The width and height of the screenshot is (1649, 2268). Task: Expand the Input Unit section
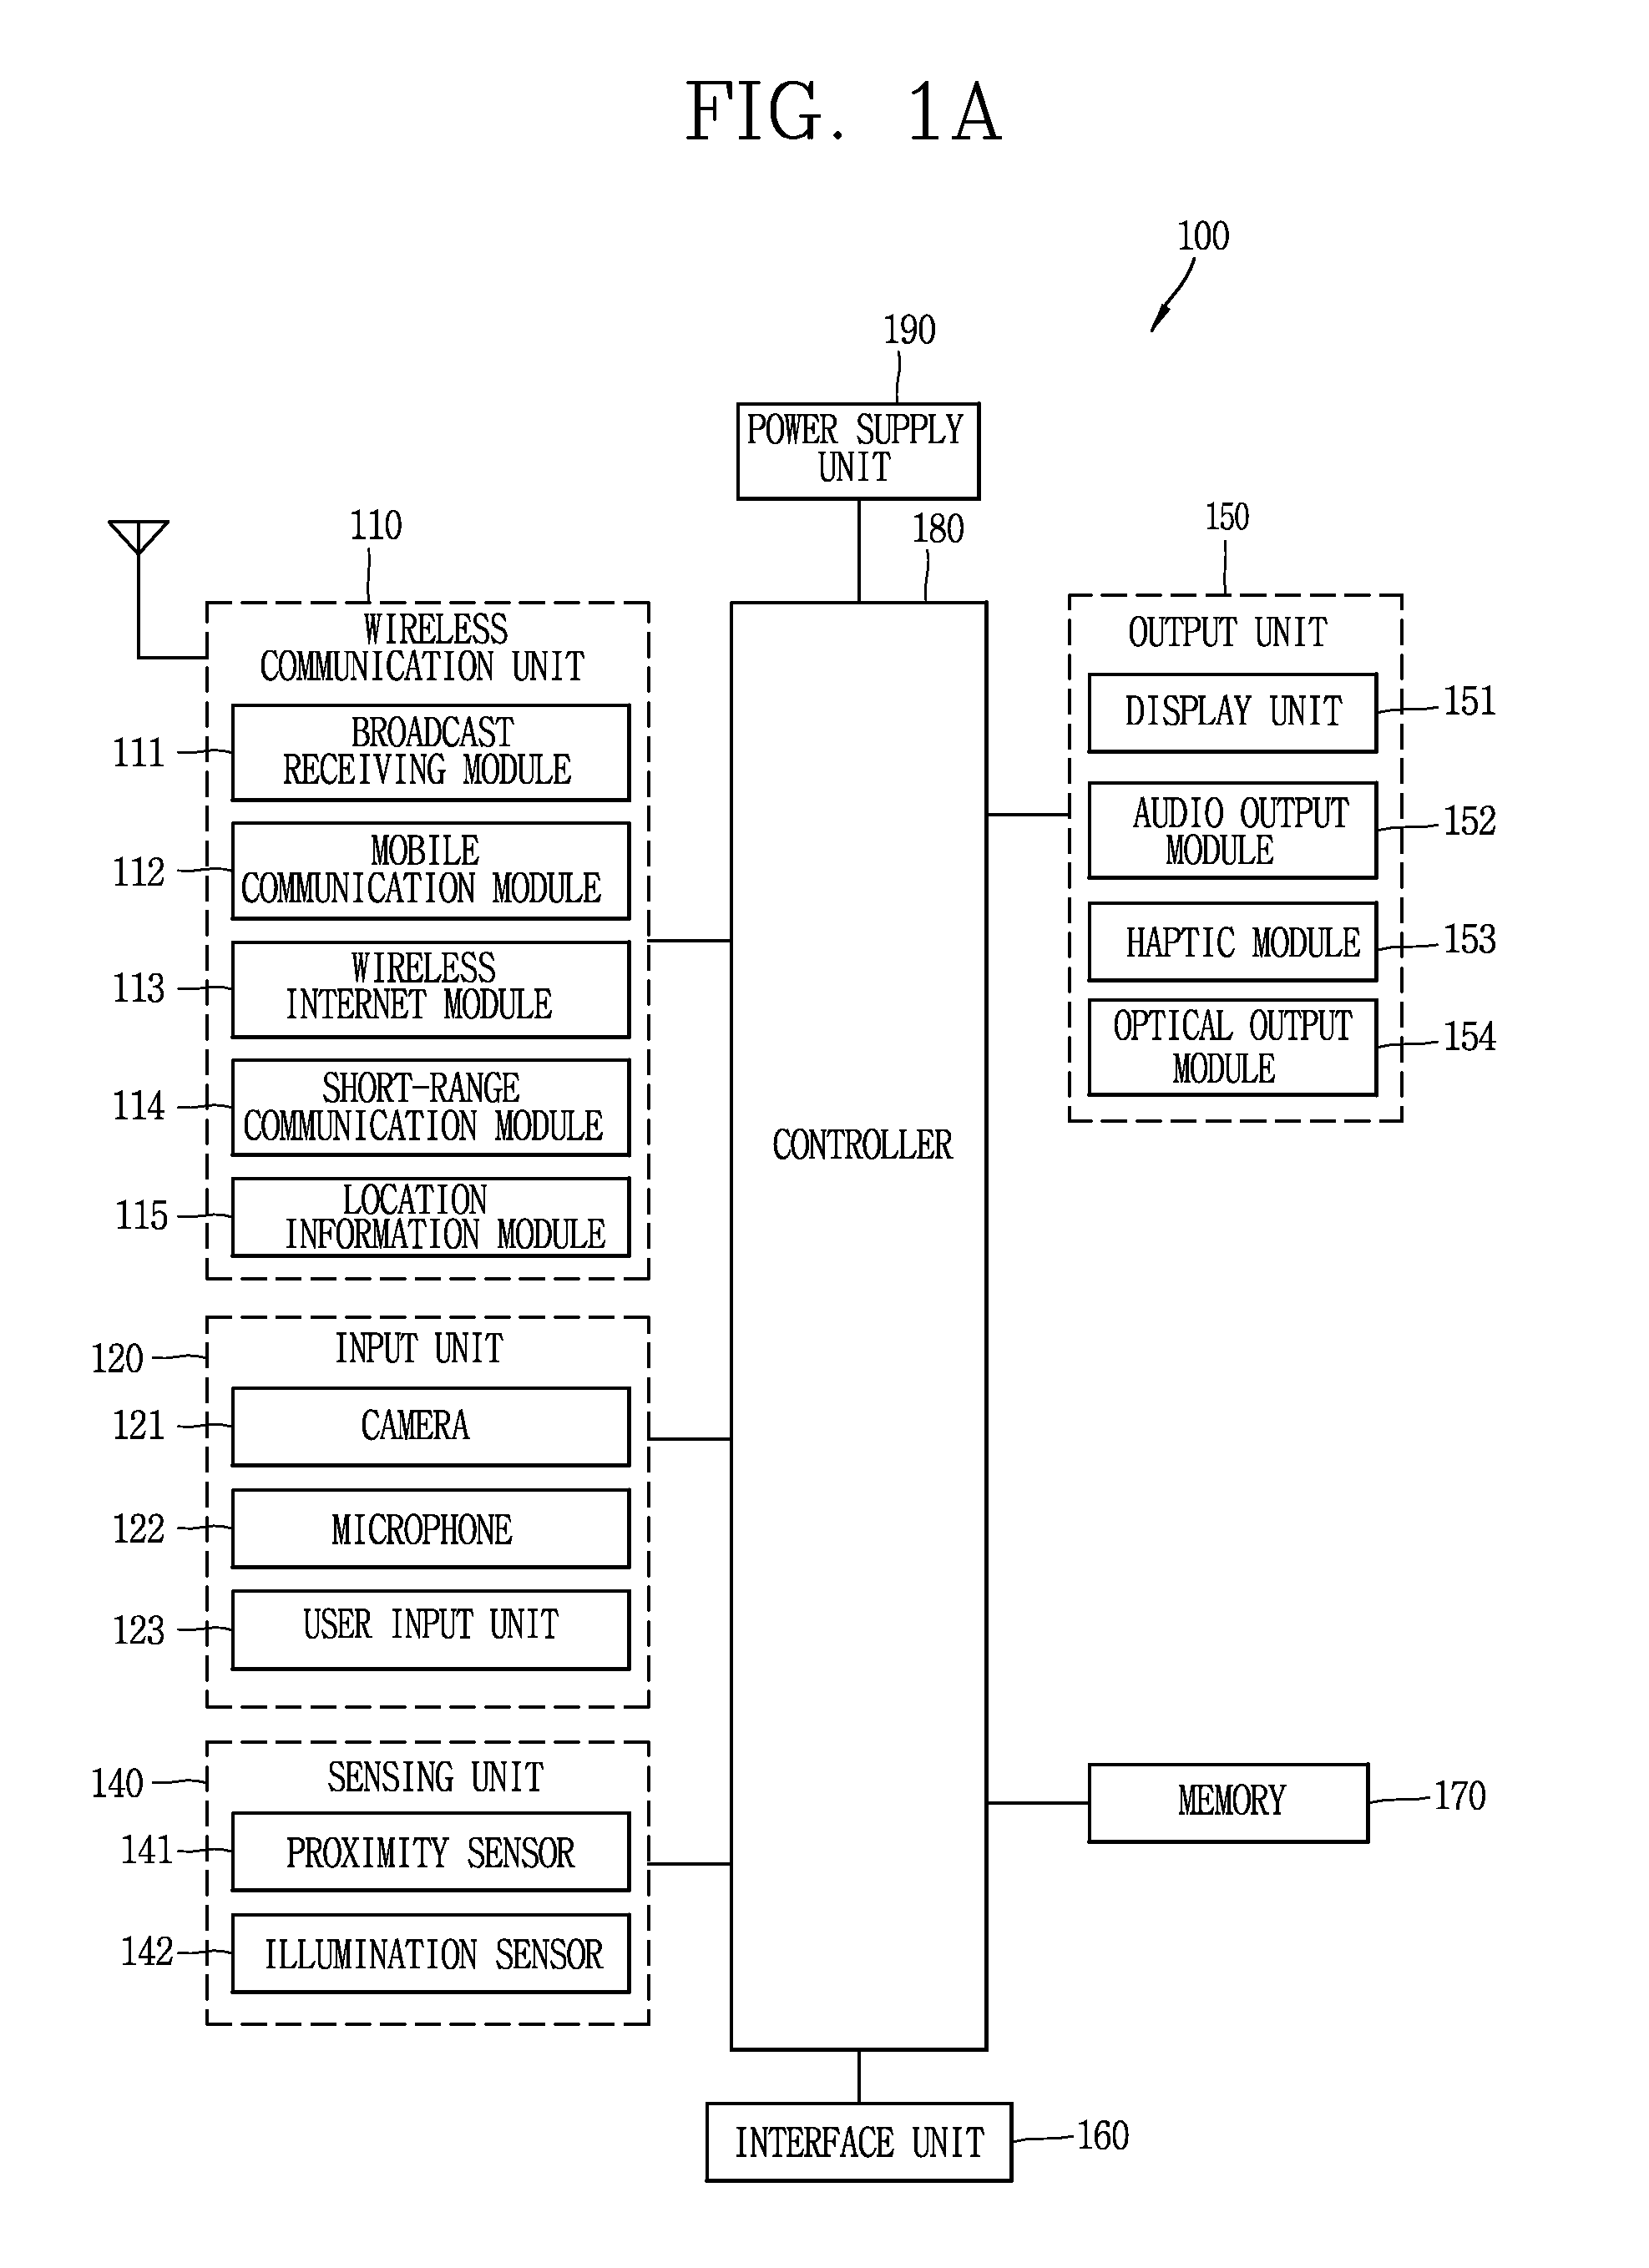click(x=443, y=1340)
